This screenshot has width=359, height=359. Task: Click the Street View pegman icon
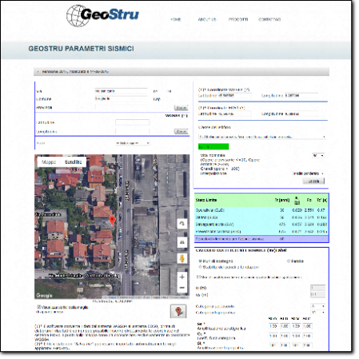click(x=182, y=258)
